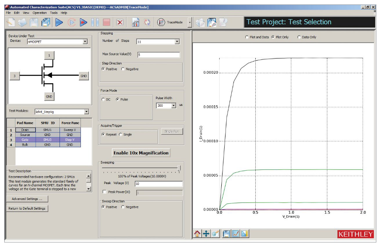
Task: Enable the Peak Power(W) checkbox
Action: pyautogui.click(x=104, y=192)
